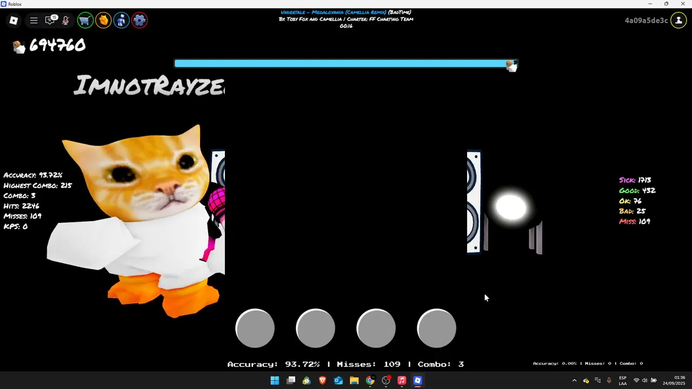The width and height of the screenshot is (692, 389).
Task: Click the tray microphone icon
Action: (x=609, y=380)
